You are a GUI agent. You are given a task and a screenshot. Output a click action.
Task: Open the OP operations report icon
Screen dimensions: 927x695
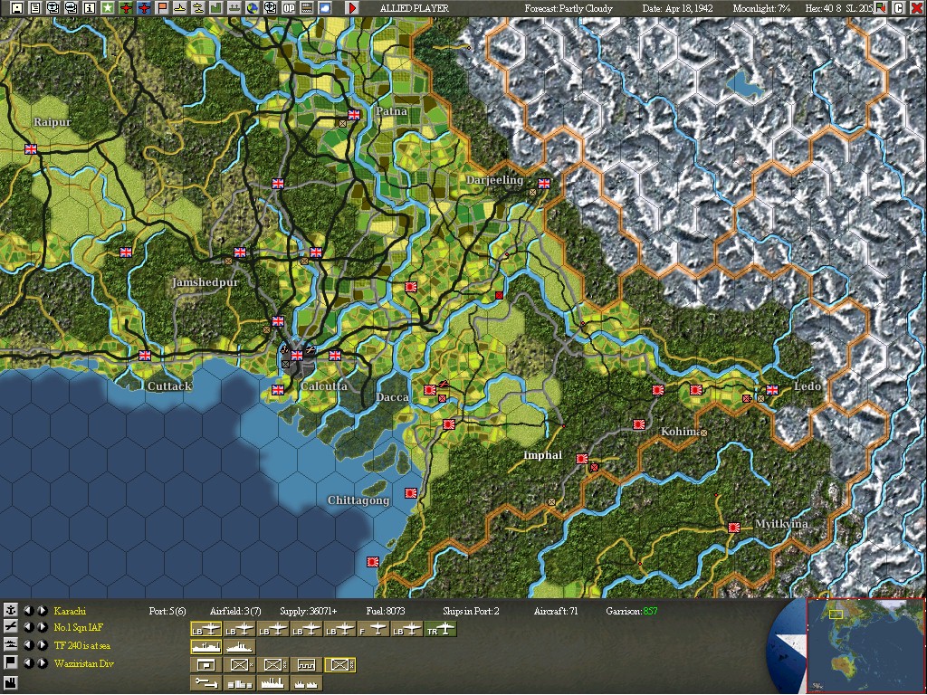(289, 7)
